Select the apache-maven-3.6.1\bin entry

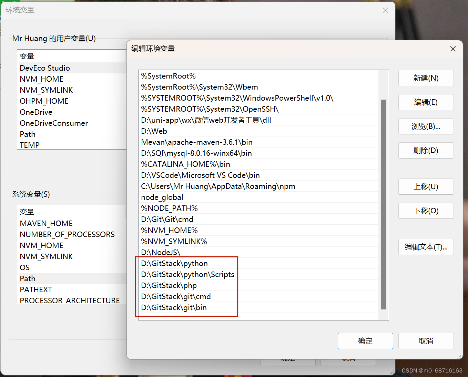coord(258,142)
